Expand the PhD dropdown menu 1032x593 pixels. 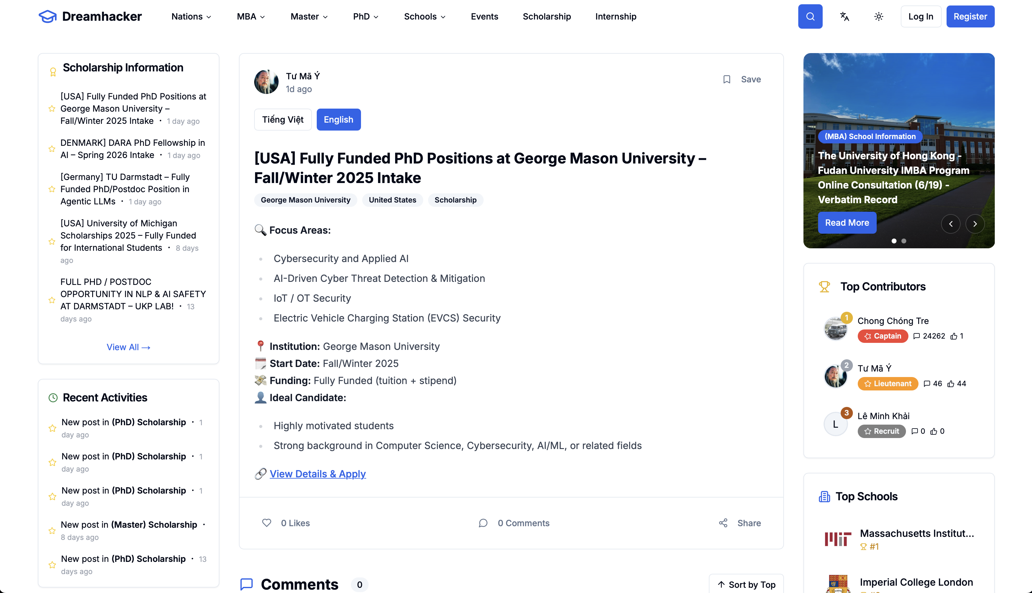point(366,16)
